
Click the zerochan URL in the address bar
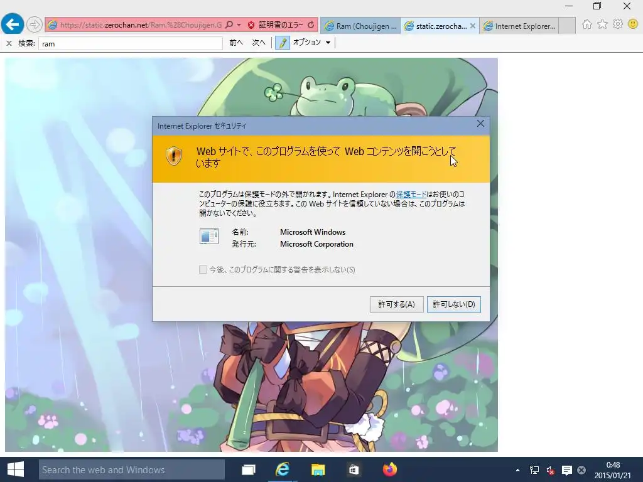141,25
